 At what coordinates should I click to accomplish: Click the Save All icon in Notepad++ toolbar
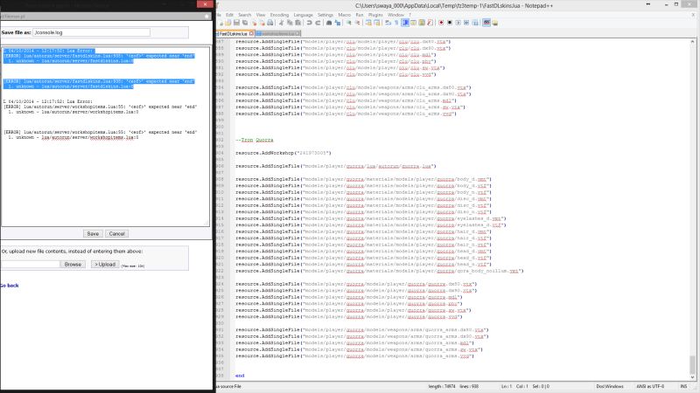click(x=245, y=23)
